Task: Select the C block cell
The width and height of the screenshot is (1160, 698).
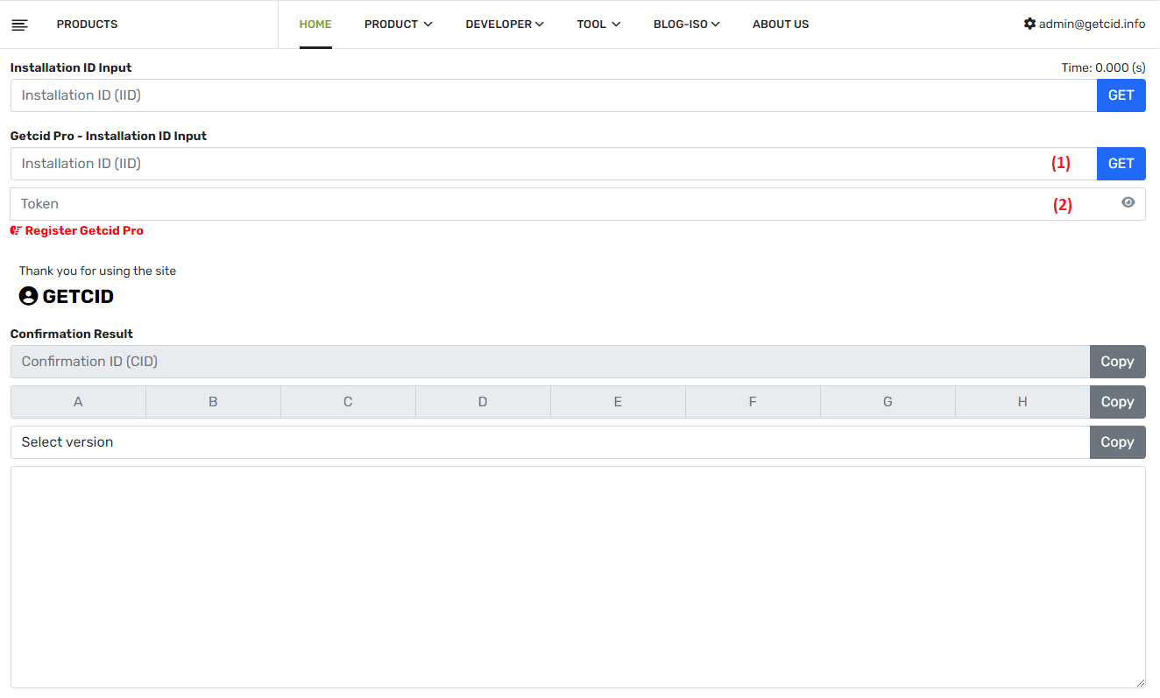Action: [x=348, y=402]
